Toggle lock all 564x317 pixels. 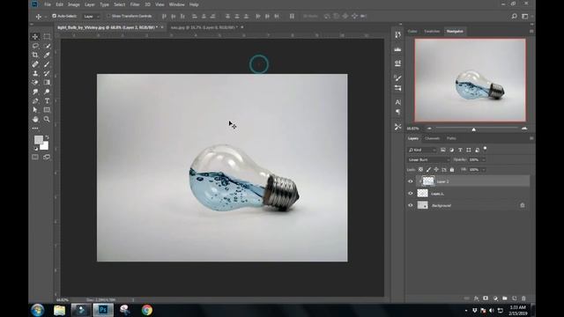pos(452,170)
